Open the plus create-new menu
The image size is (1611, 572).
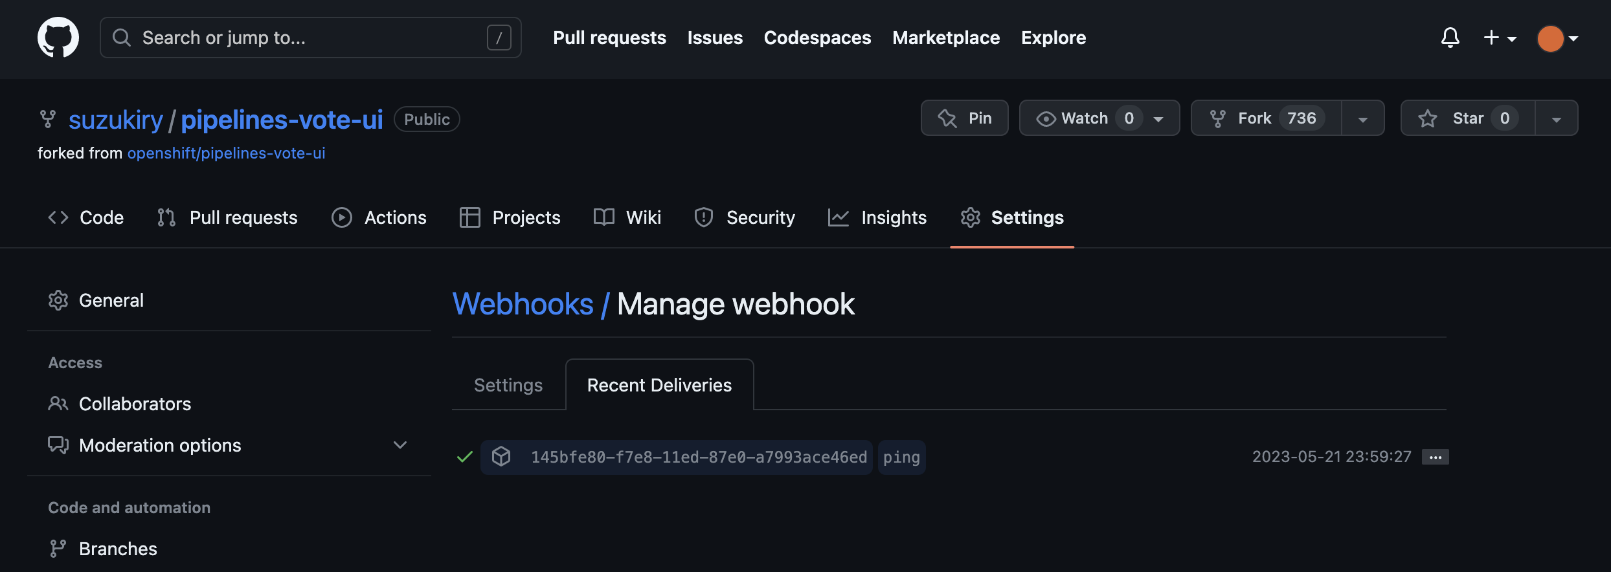point(1500,38)
